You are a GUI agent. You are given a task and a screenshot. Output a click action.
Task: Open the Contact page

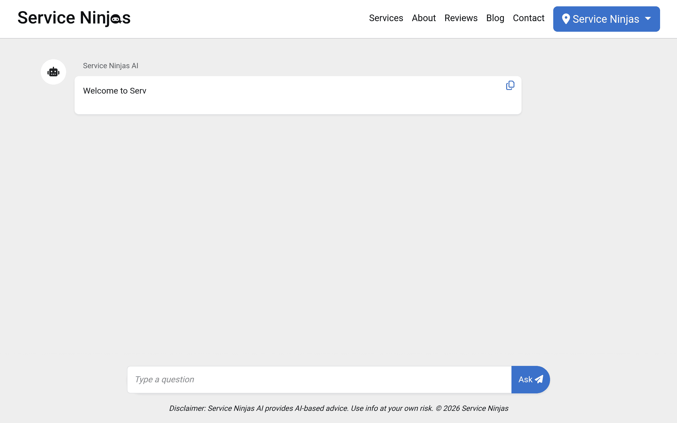pos(528,18)
